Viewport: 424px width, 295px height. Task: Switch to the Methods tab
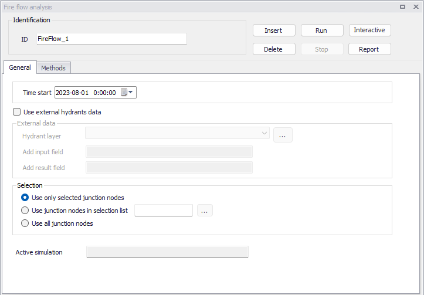point(53,68)
